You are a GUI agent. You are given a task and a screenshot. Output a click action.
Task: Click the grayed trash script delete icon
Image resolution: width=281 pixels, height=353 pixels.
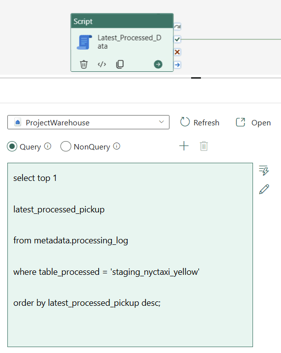click(204, 146)
